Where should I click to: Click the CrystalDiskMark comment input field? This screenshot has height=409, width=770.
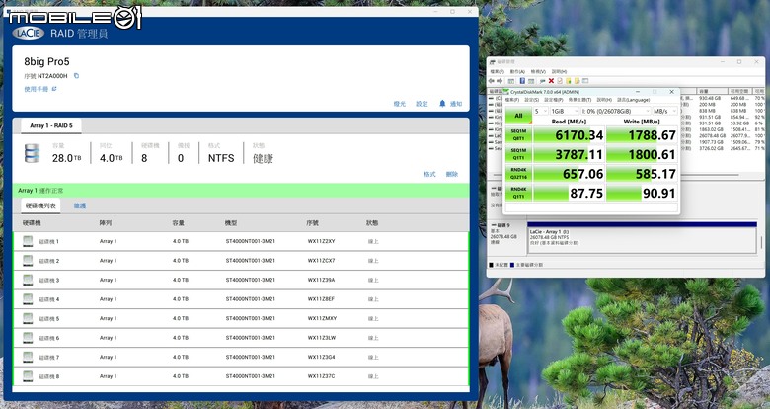coord(591,207)
